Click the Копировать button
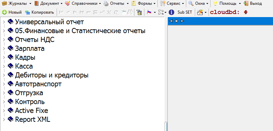The image size is (273, 131). 39,12
